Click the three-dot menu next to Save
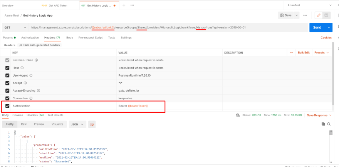339x167 pixels. click(305, 15)
